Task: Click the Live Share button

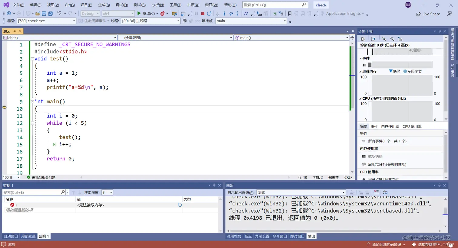Action: tap(428, 14)
